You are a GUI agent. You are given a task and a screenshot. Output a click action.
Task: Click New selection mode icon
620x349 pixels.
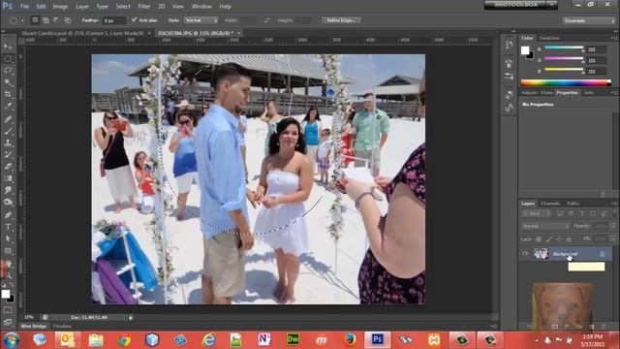35,19
